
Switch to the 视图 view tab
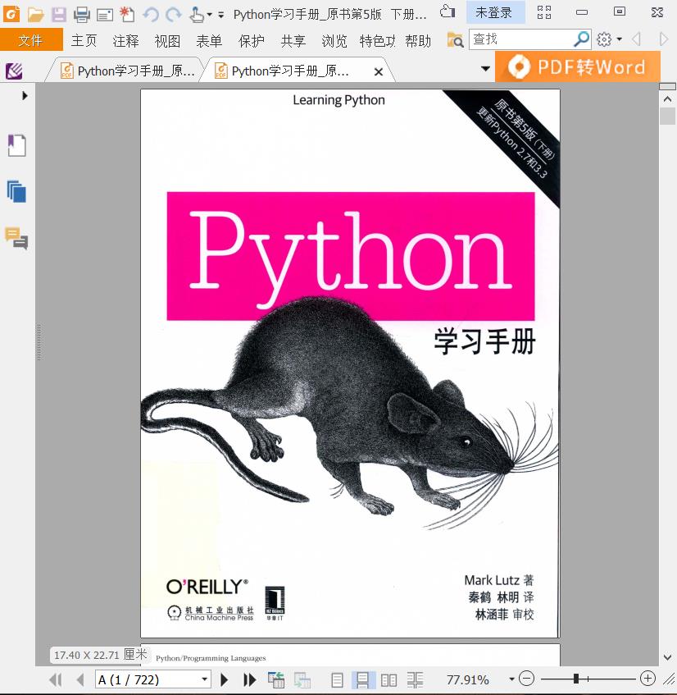(167, 41)
